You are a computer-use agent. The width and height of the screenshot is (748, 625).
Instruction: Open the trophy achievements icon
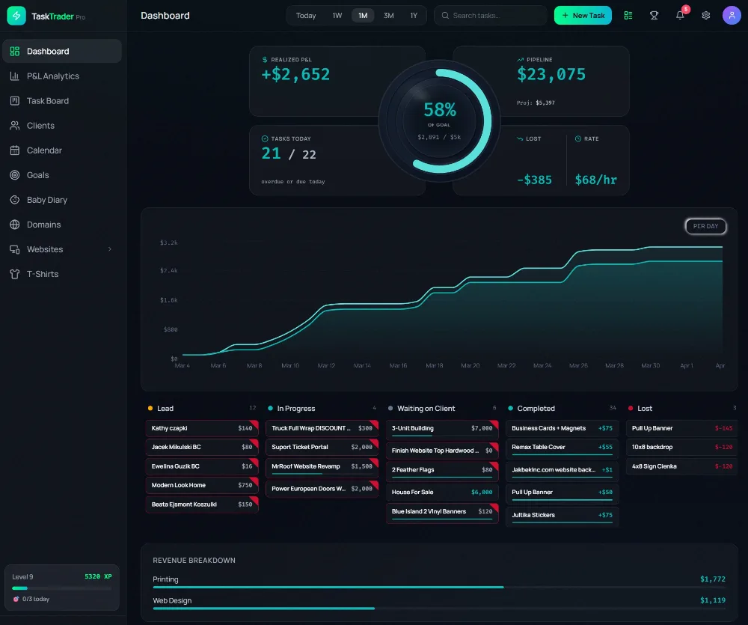654,16
